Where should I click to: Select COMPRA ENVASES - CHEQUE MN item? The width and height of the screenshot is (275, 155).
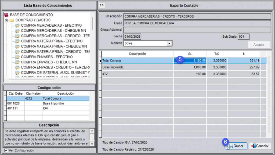point(49,62)
